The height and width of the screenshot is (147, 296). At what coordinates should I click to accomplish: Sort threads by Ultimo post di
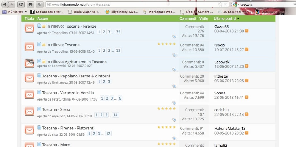(x=226, y=18)
